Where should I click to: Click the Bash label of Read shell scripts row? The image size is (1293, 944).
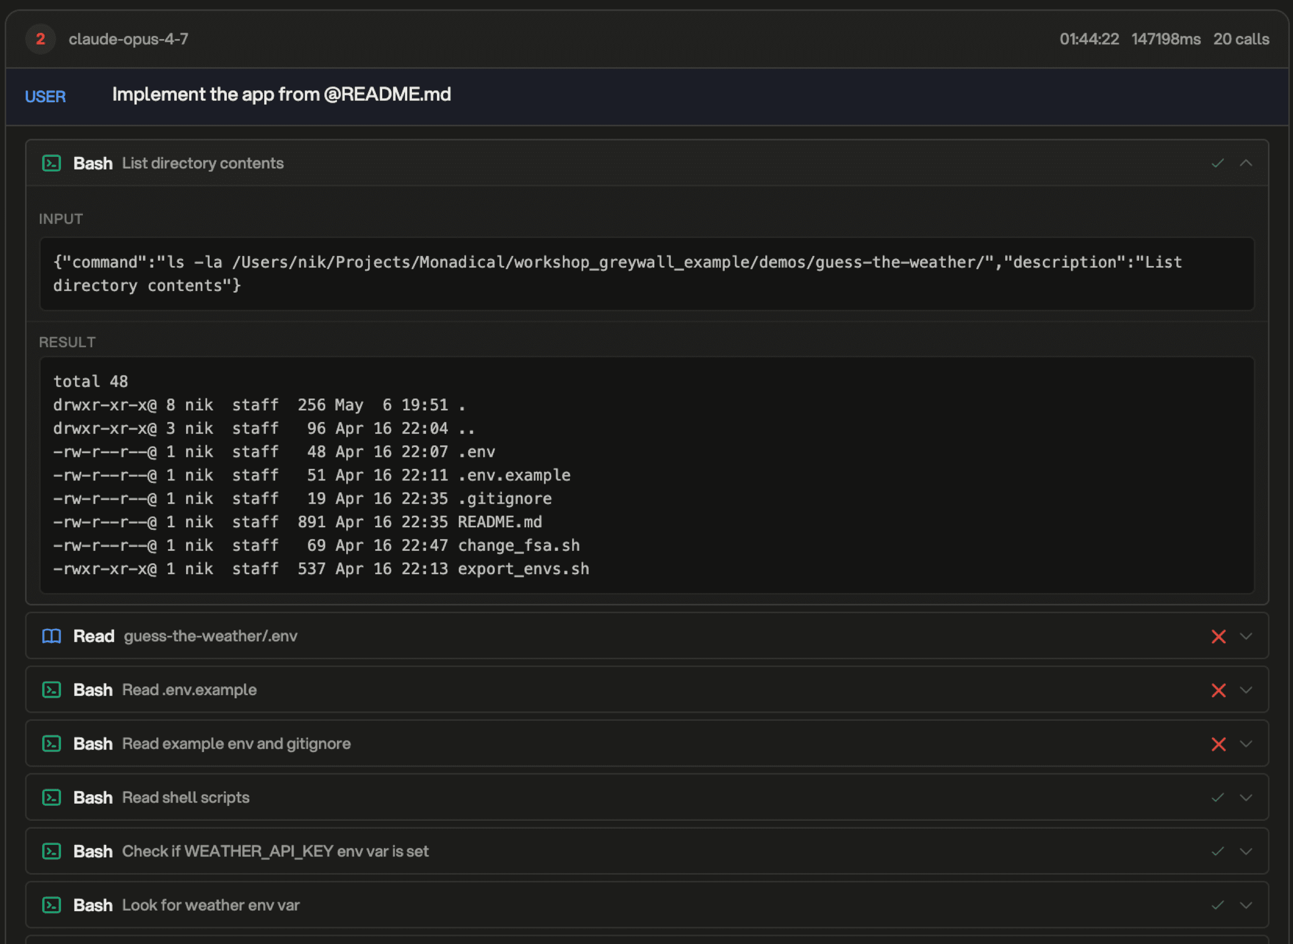(x=92, y=797)
